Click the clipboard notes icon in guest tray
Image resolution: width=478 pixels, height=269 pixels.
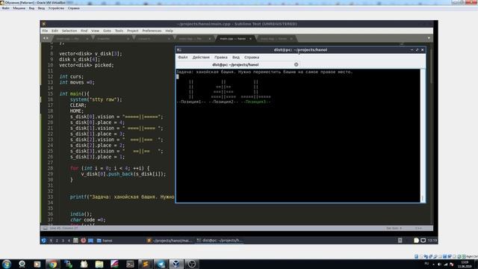(416, 241)
